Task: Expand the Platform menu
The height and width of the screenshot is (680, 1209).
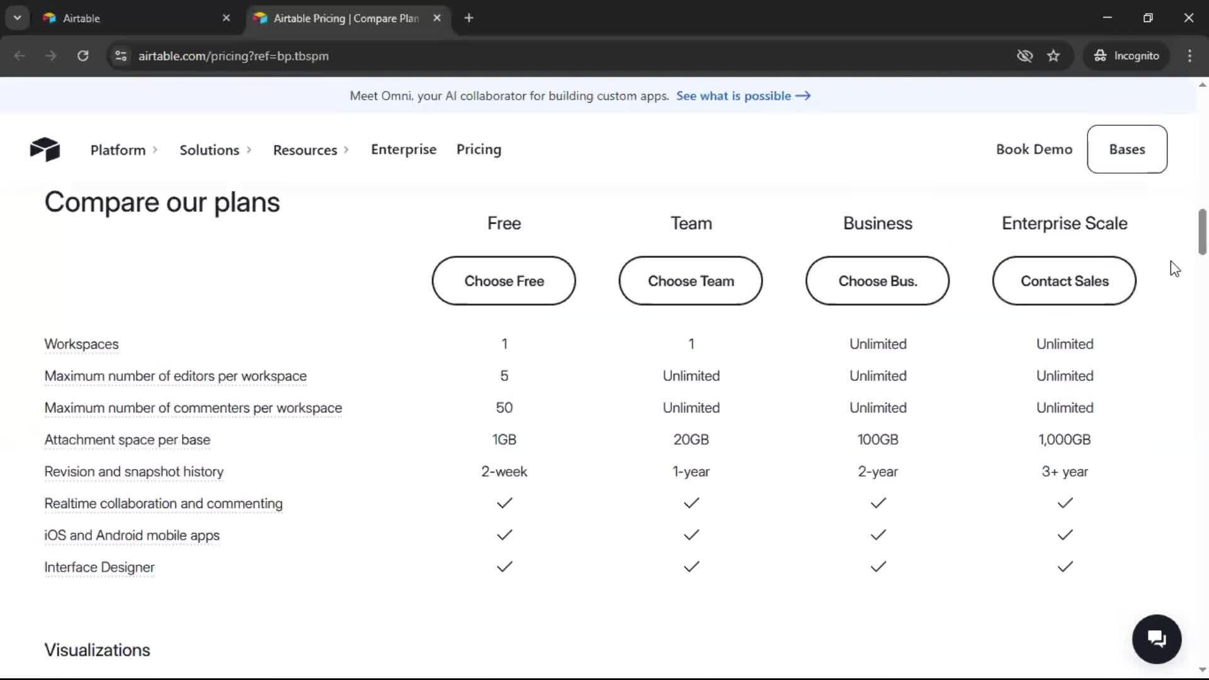Action: 124,150
